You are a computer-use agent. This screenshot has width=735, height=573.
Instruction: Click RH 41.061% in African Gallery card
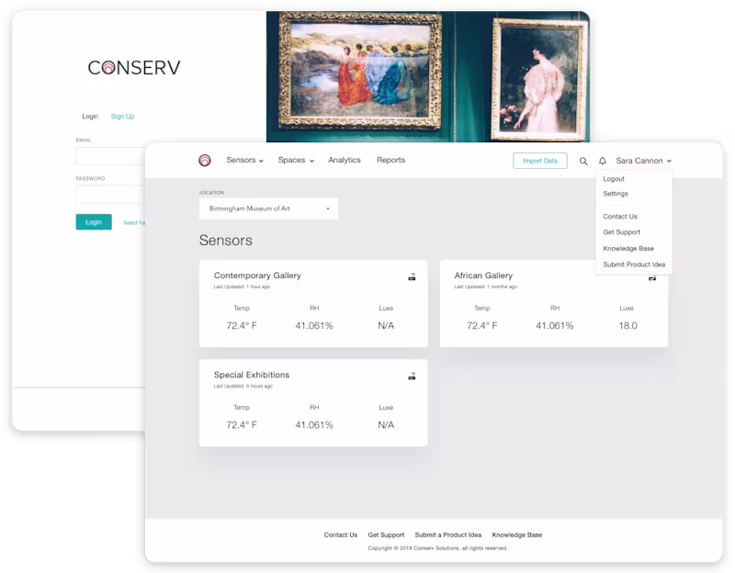(x=555, y=326)
